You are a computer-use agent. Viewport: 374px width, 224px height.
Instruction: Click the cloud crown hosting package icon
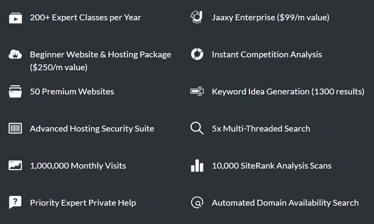(15, 55)
